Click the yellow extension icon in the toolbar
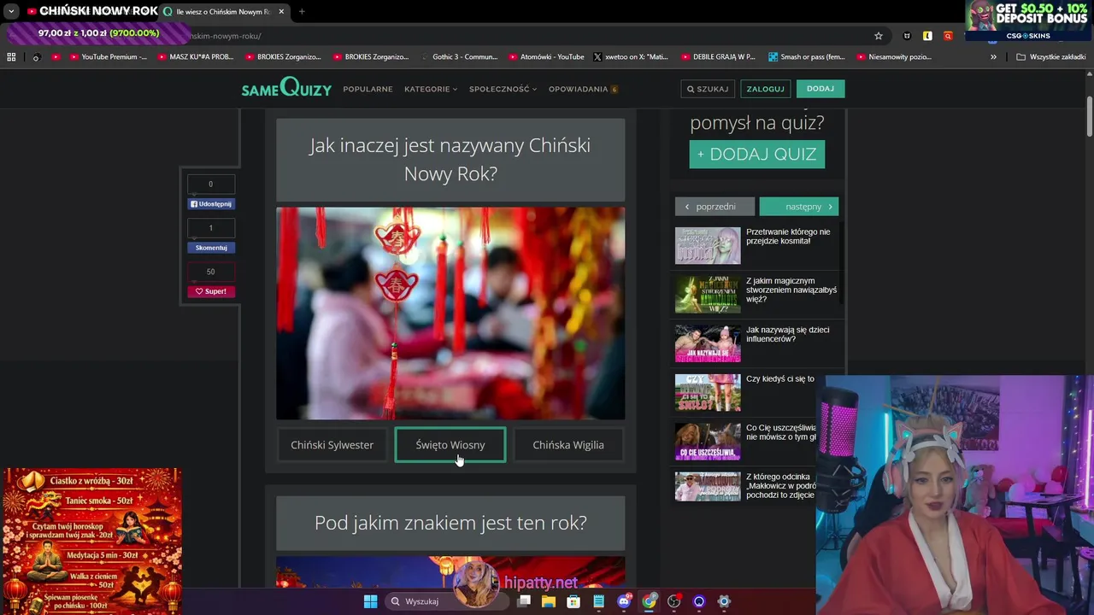Image resolution: width=1094 pixels, height=615 pixels. (927, 36)
